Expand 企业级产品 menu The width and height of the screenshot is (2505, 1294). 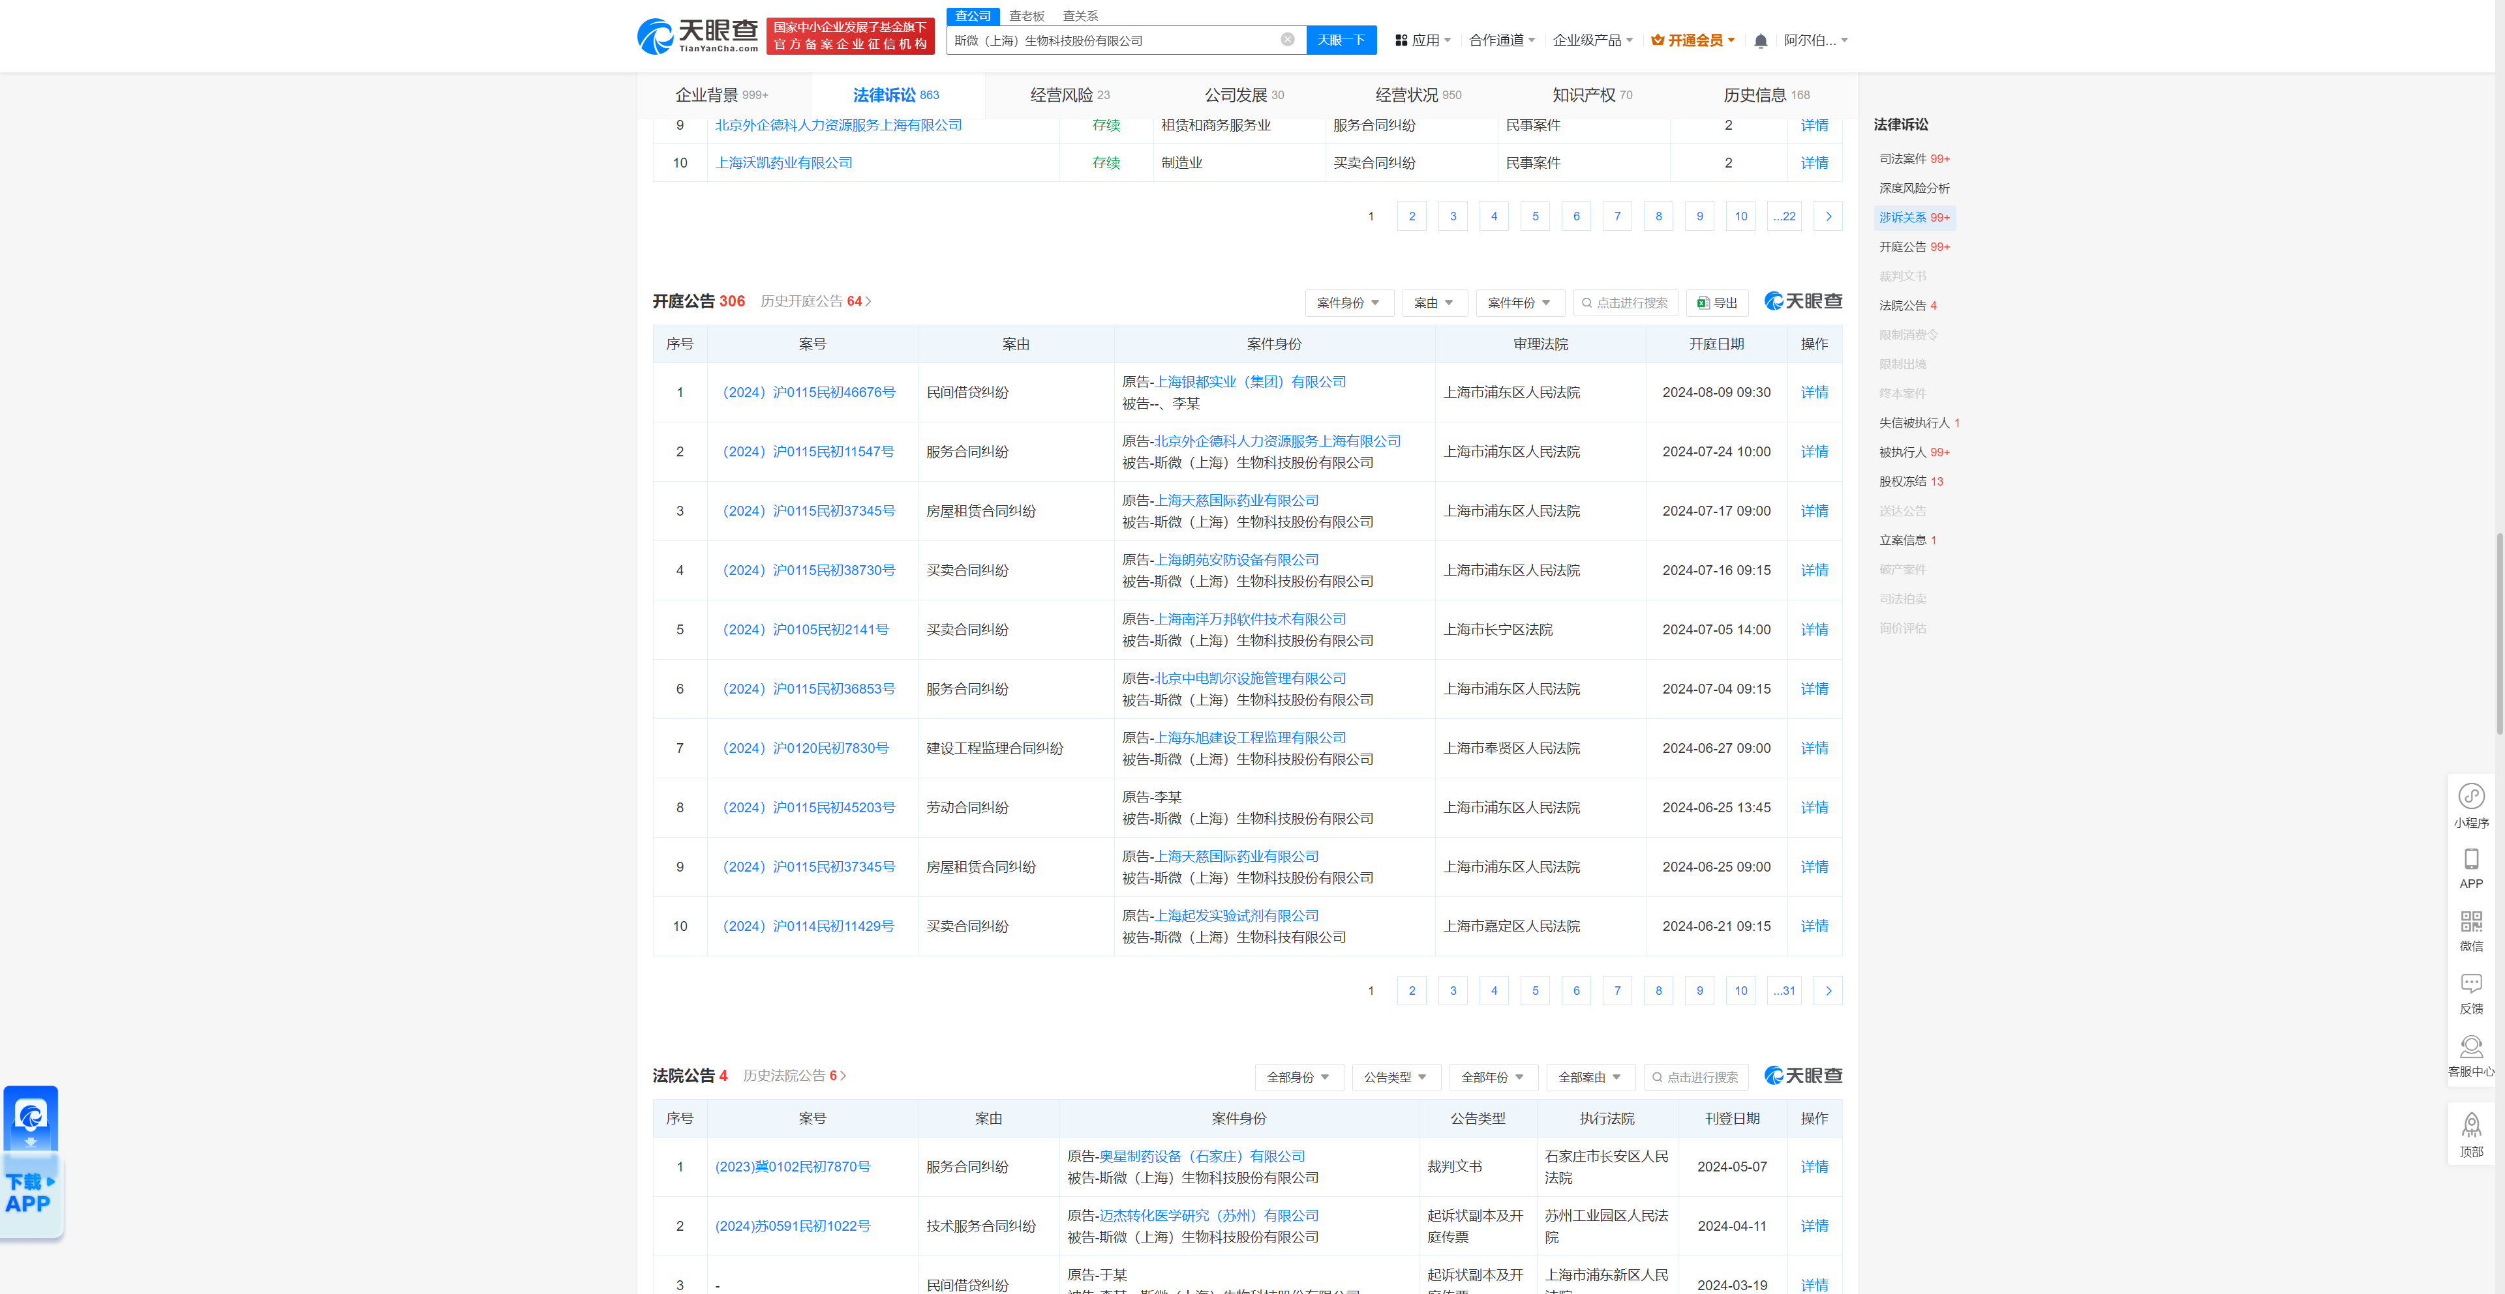[x=1593, y=41]
